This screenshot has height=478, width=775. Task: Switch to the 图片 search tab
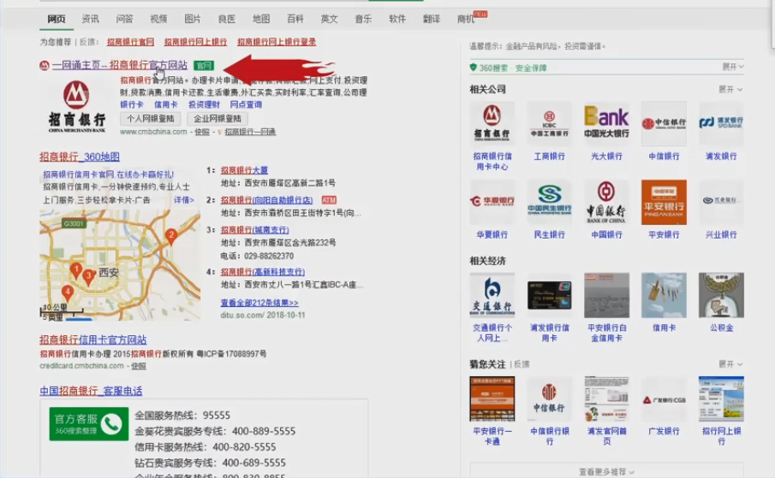pyautogui.click(x=193, y=18)
